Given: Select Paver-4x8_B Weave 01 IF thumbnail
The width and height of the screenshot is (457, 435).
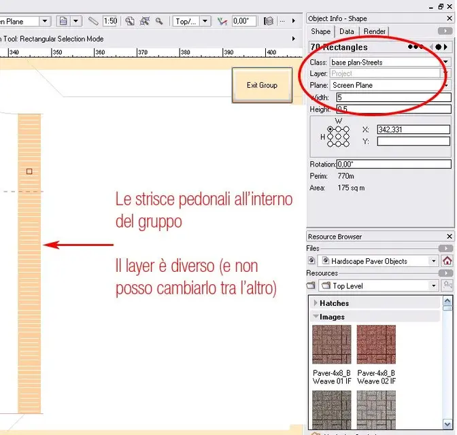Looking at the screenshot, I should coord(332,345).
